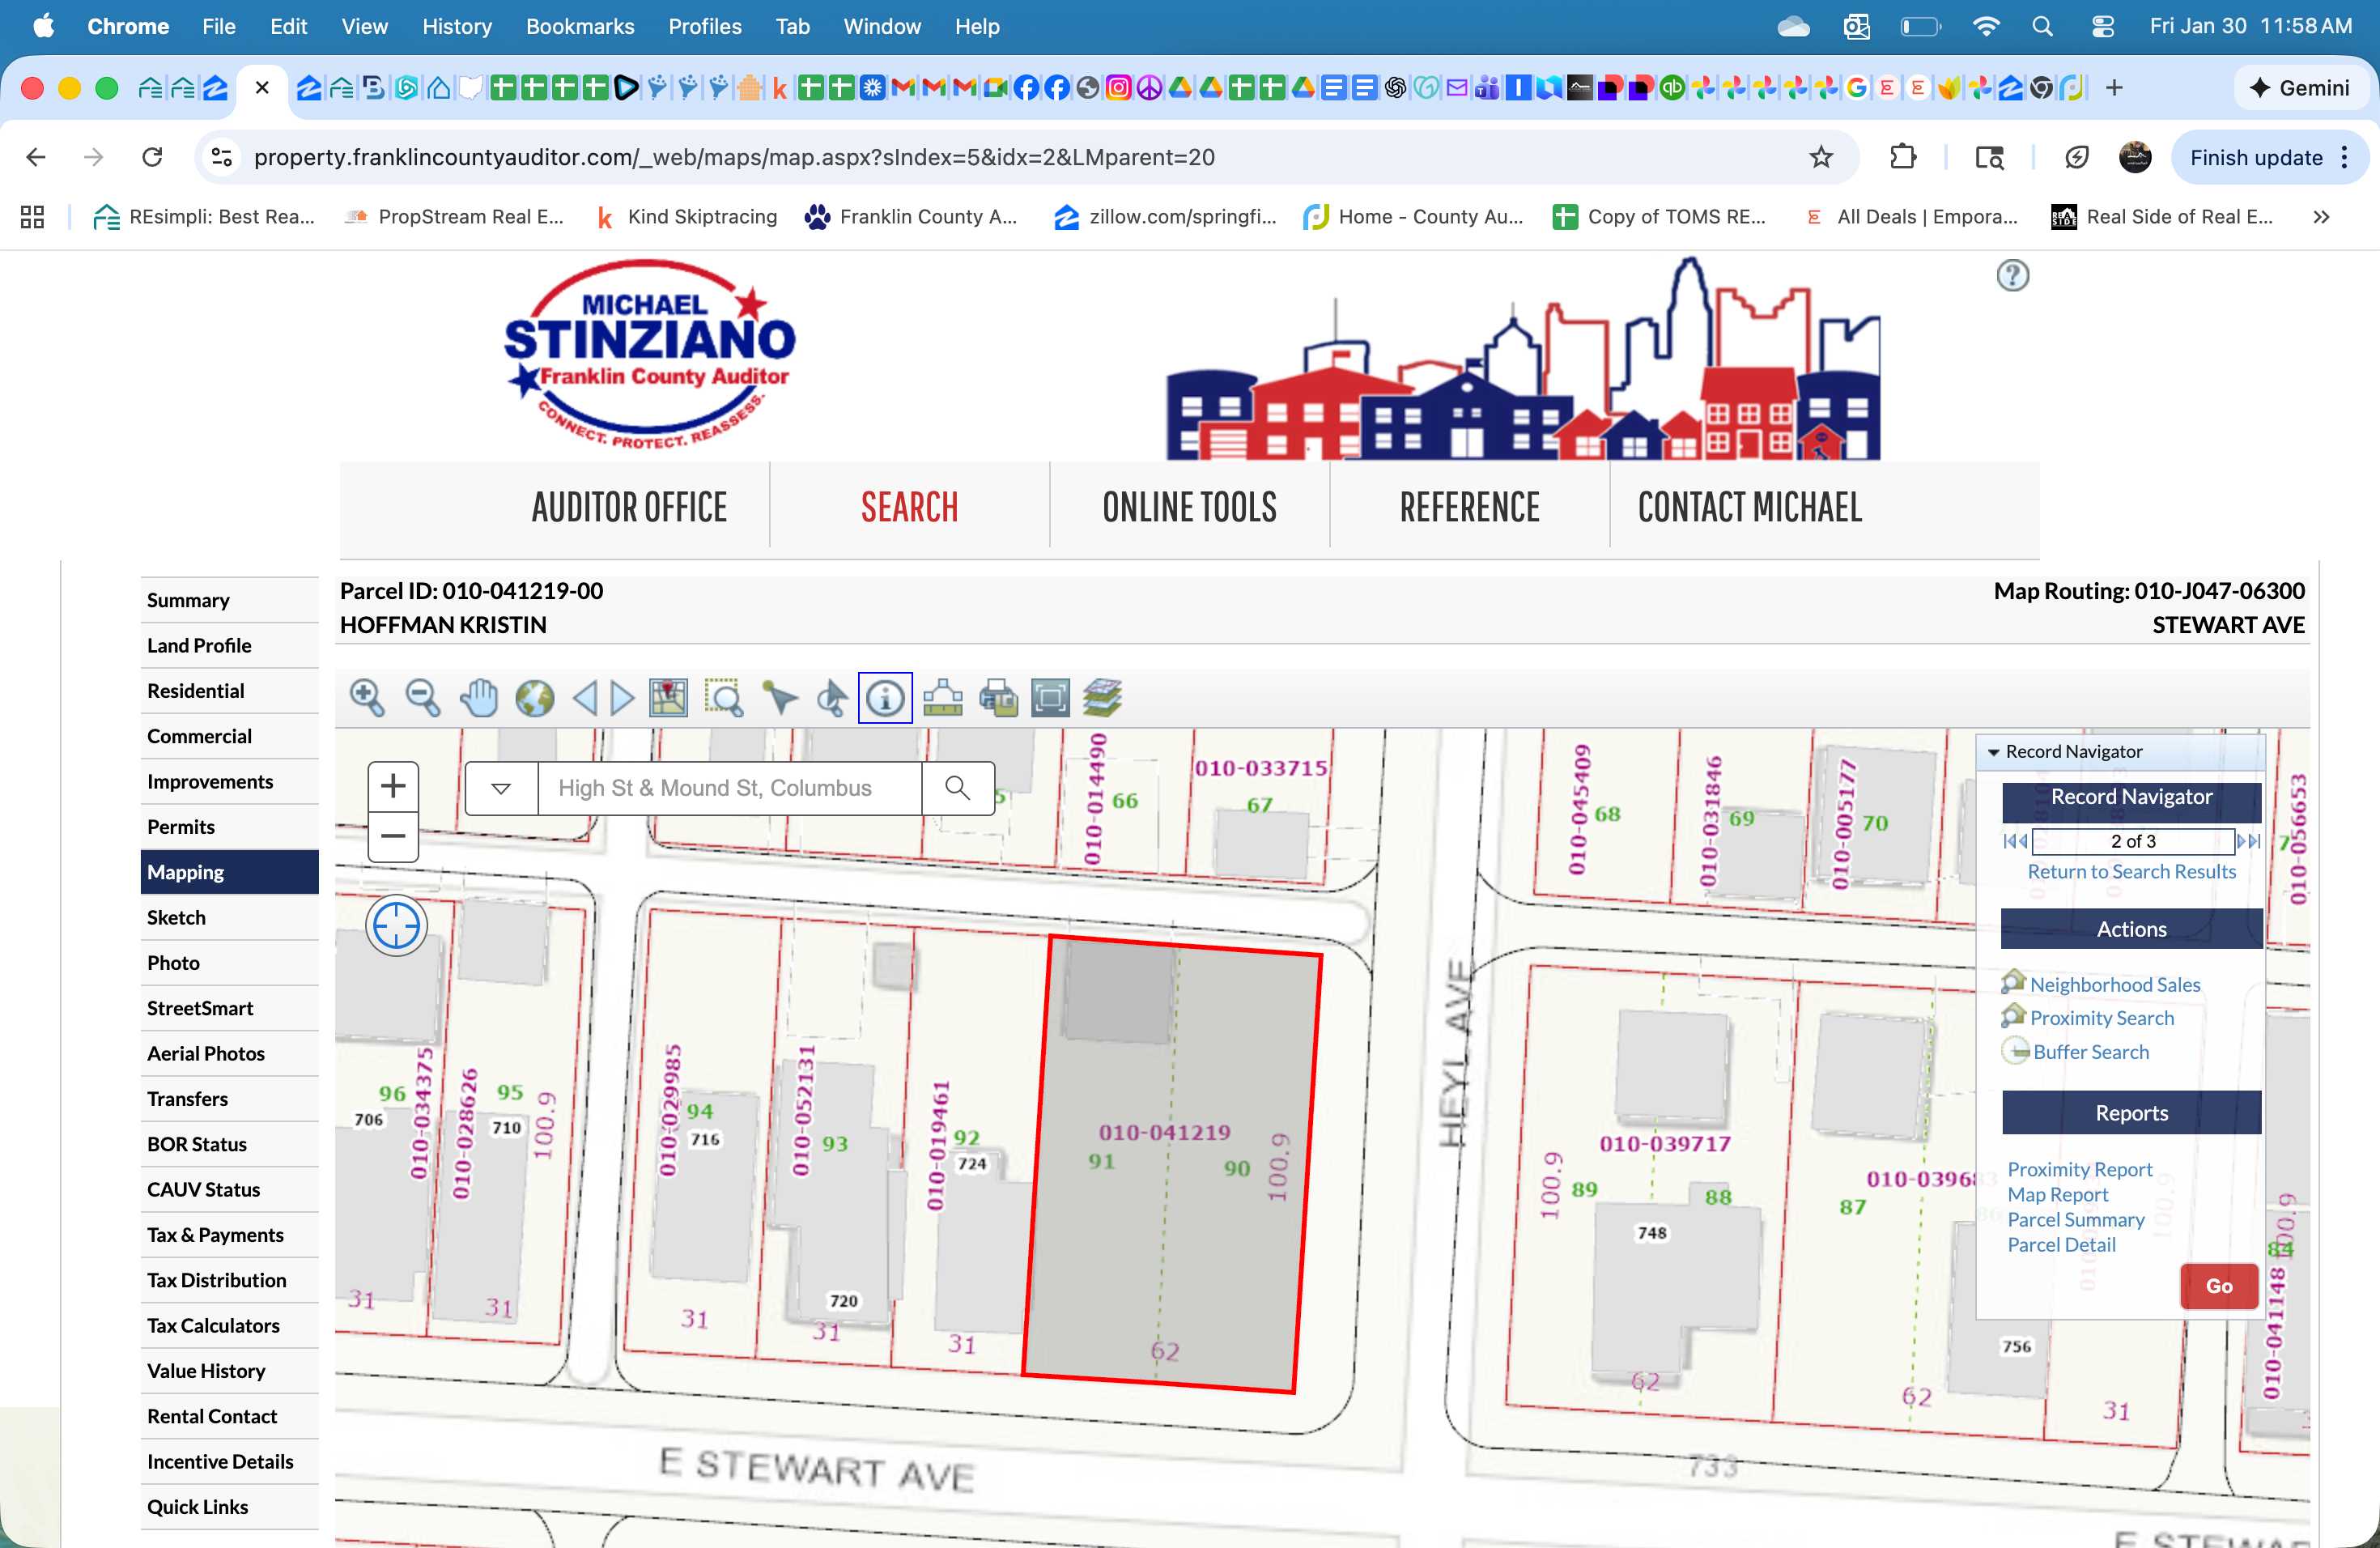Open the Measure ruler tool

tap(942, 698)
